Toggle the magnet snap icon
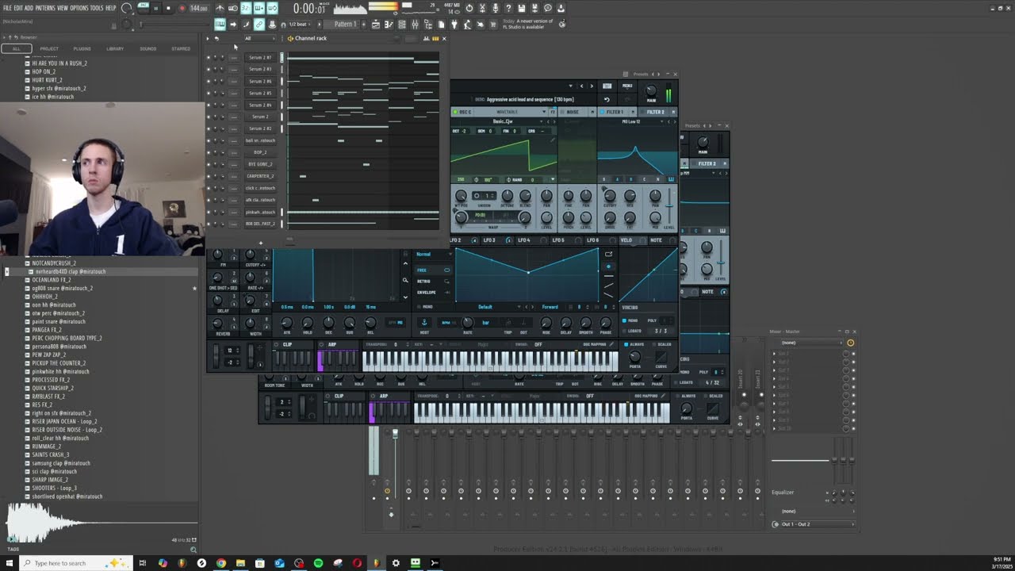The width and height of the screenshot is (1015, 571). coord(283,25)
